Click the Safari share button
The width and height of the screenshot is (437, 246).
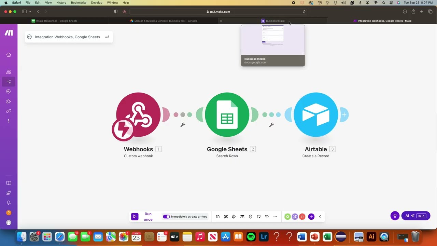pos(413,12)
